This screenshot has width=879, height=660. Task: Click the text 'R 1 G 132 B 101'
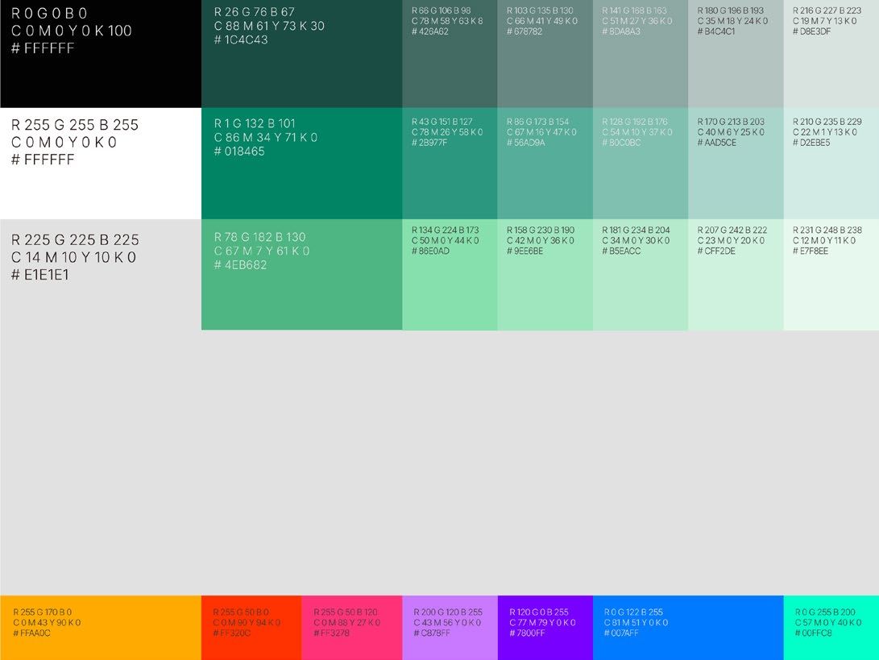255,123
